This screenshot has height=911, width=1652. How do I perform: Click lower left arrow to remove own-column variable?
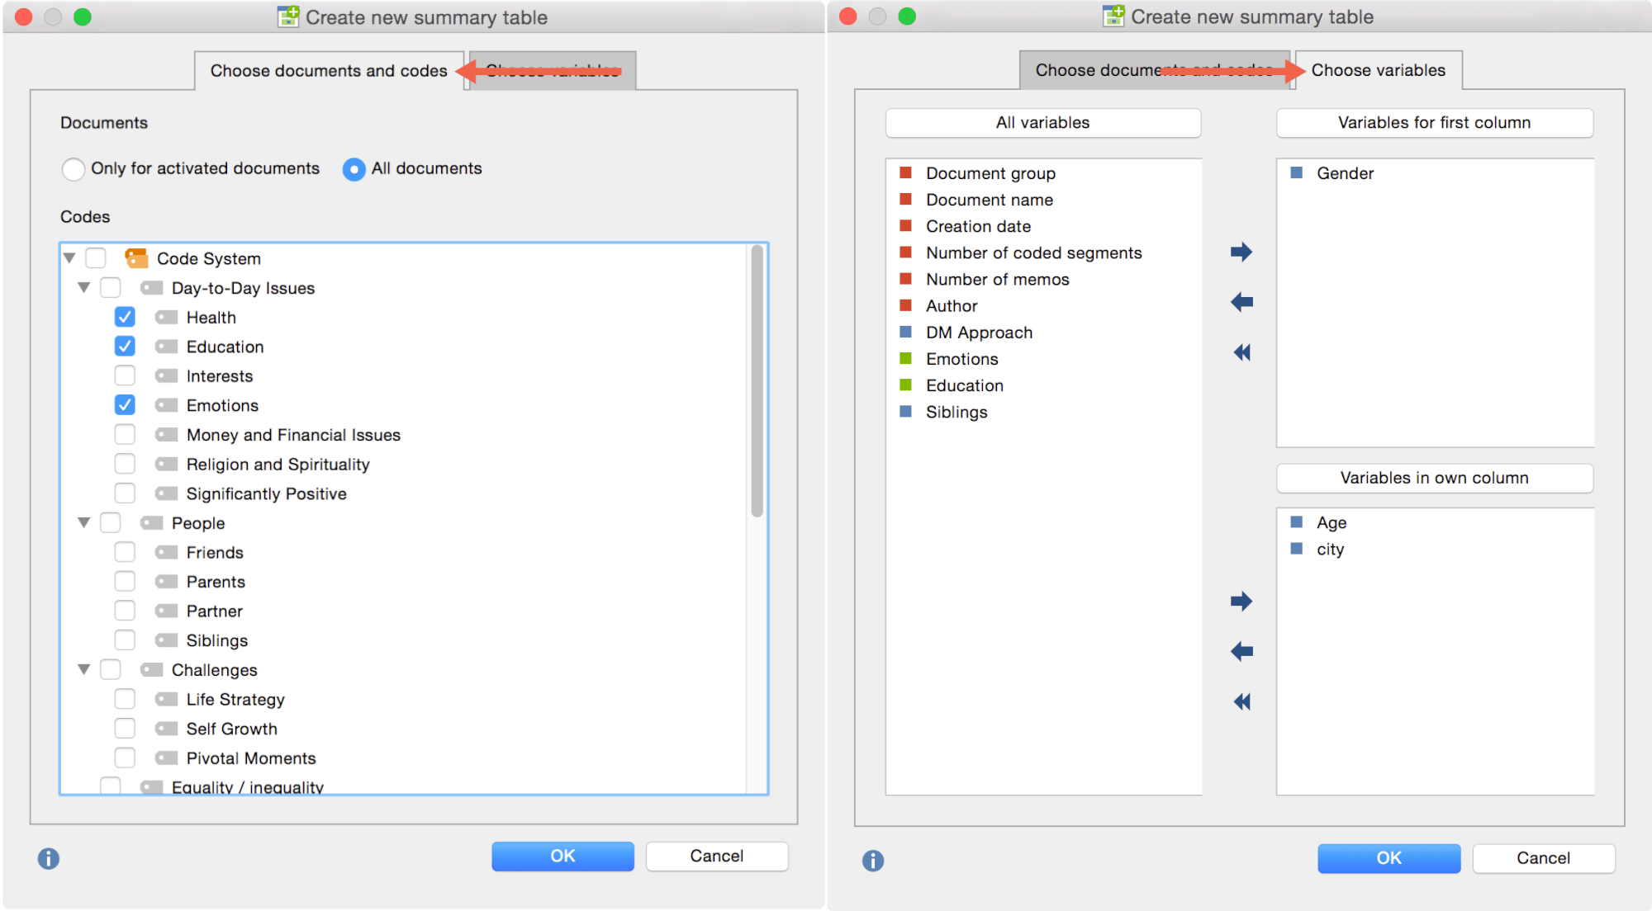coord(1241,651)
